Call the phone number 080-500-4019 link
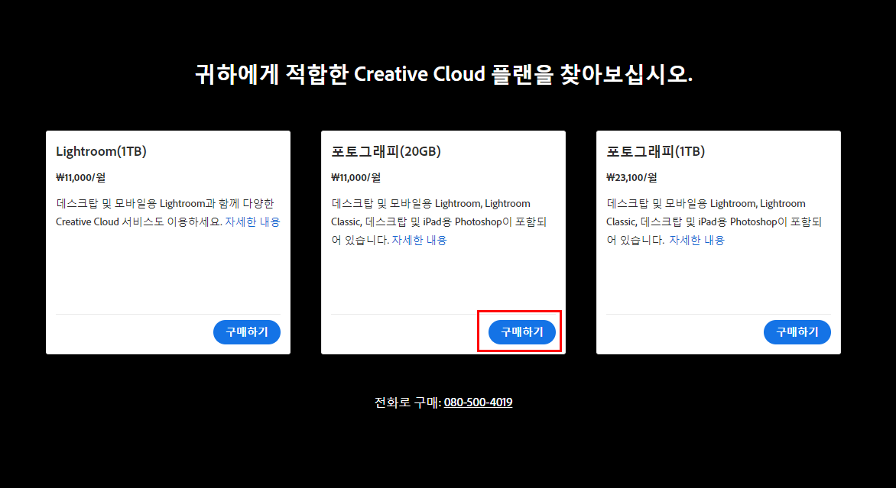This screenshot has width=896, height=488. (479, 402)
